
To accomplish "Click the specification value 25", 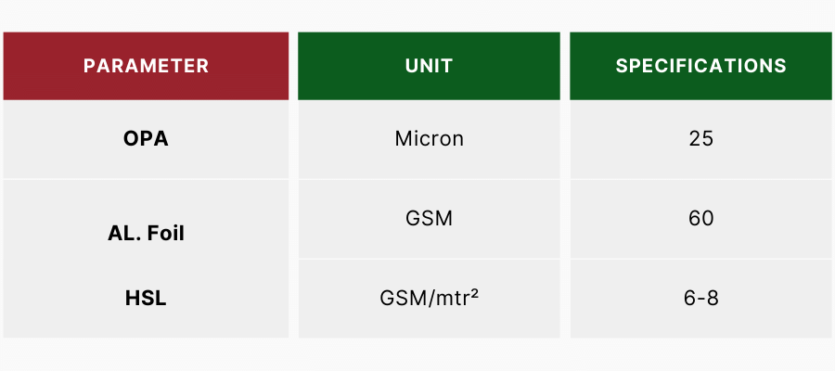I will click(700, 139).
